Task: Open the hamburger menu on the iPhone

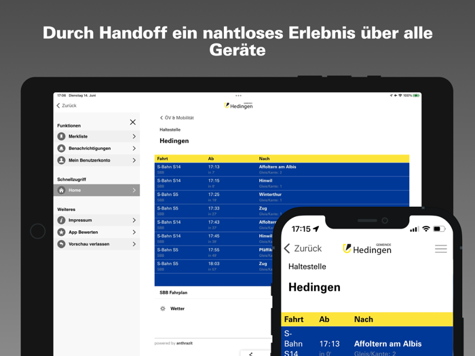Action: click(441, 249)
